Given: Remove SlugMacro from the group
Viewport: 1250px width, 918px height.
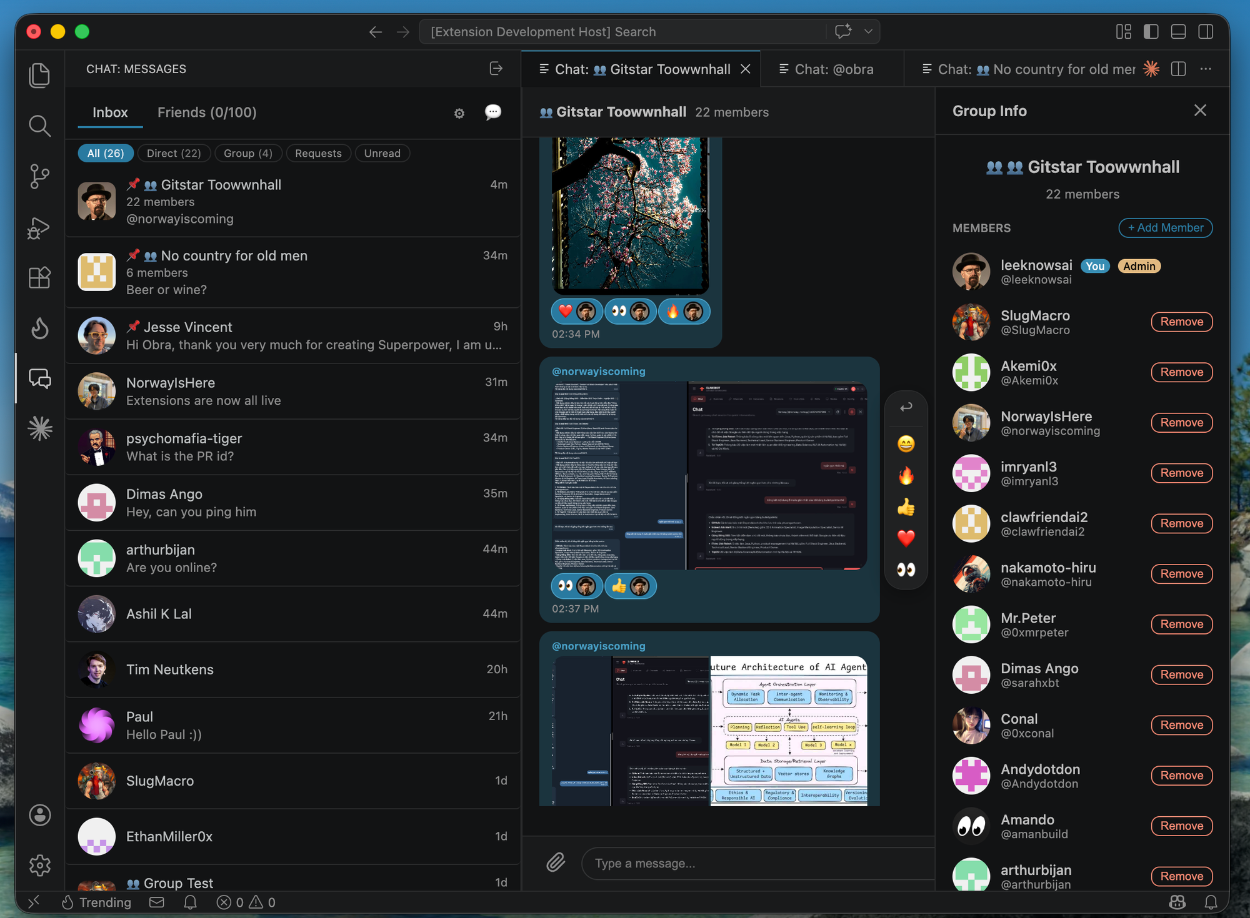Looking at the screenshot, I should click(x=1181, y=322).
